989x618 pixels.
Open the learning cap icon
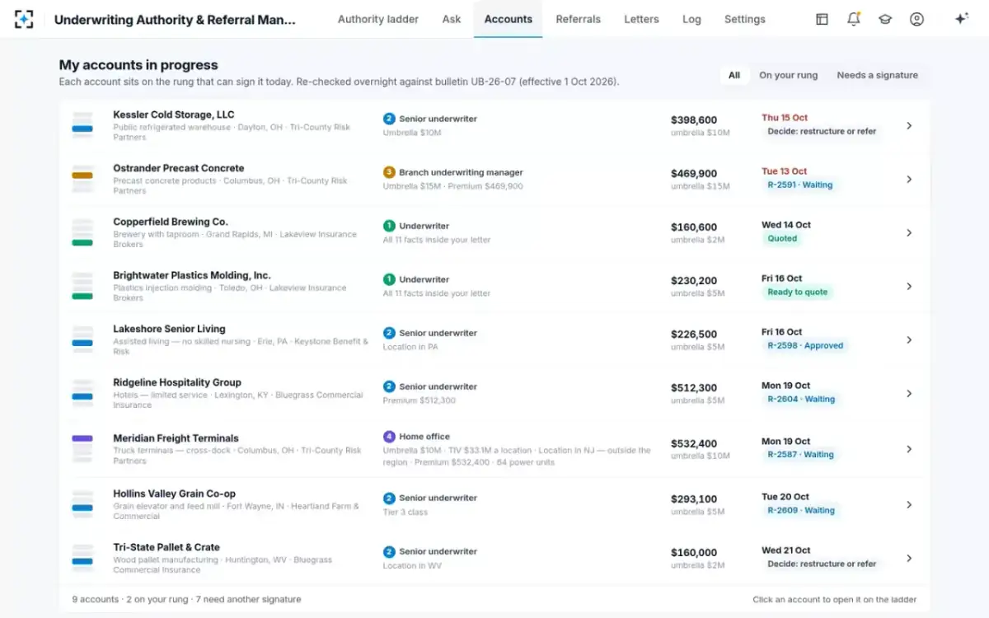[x=885, y=19]
